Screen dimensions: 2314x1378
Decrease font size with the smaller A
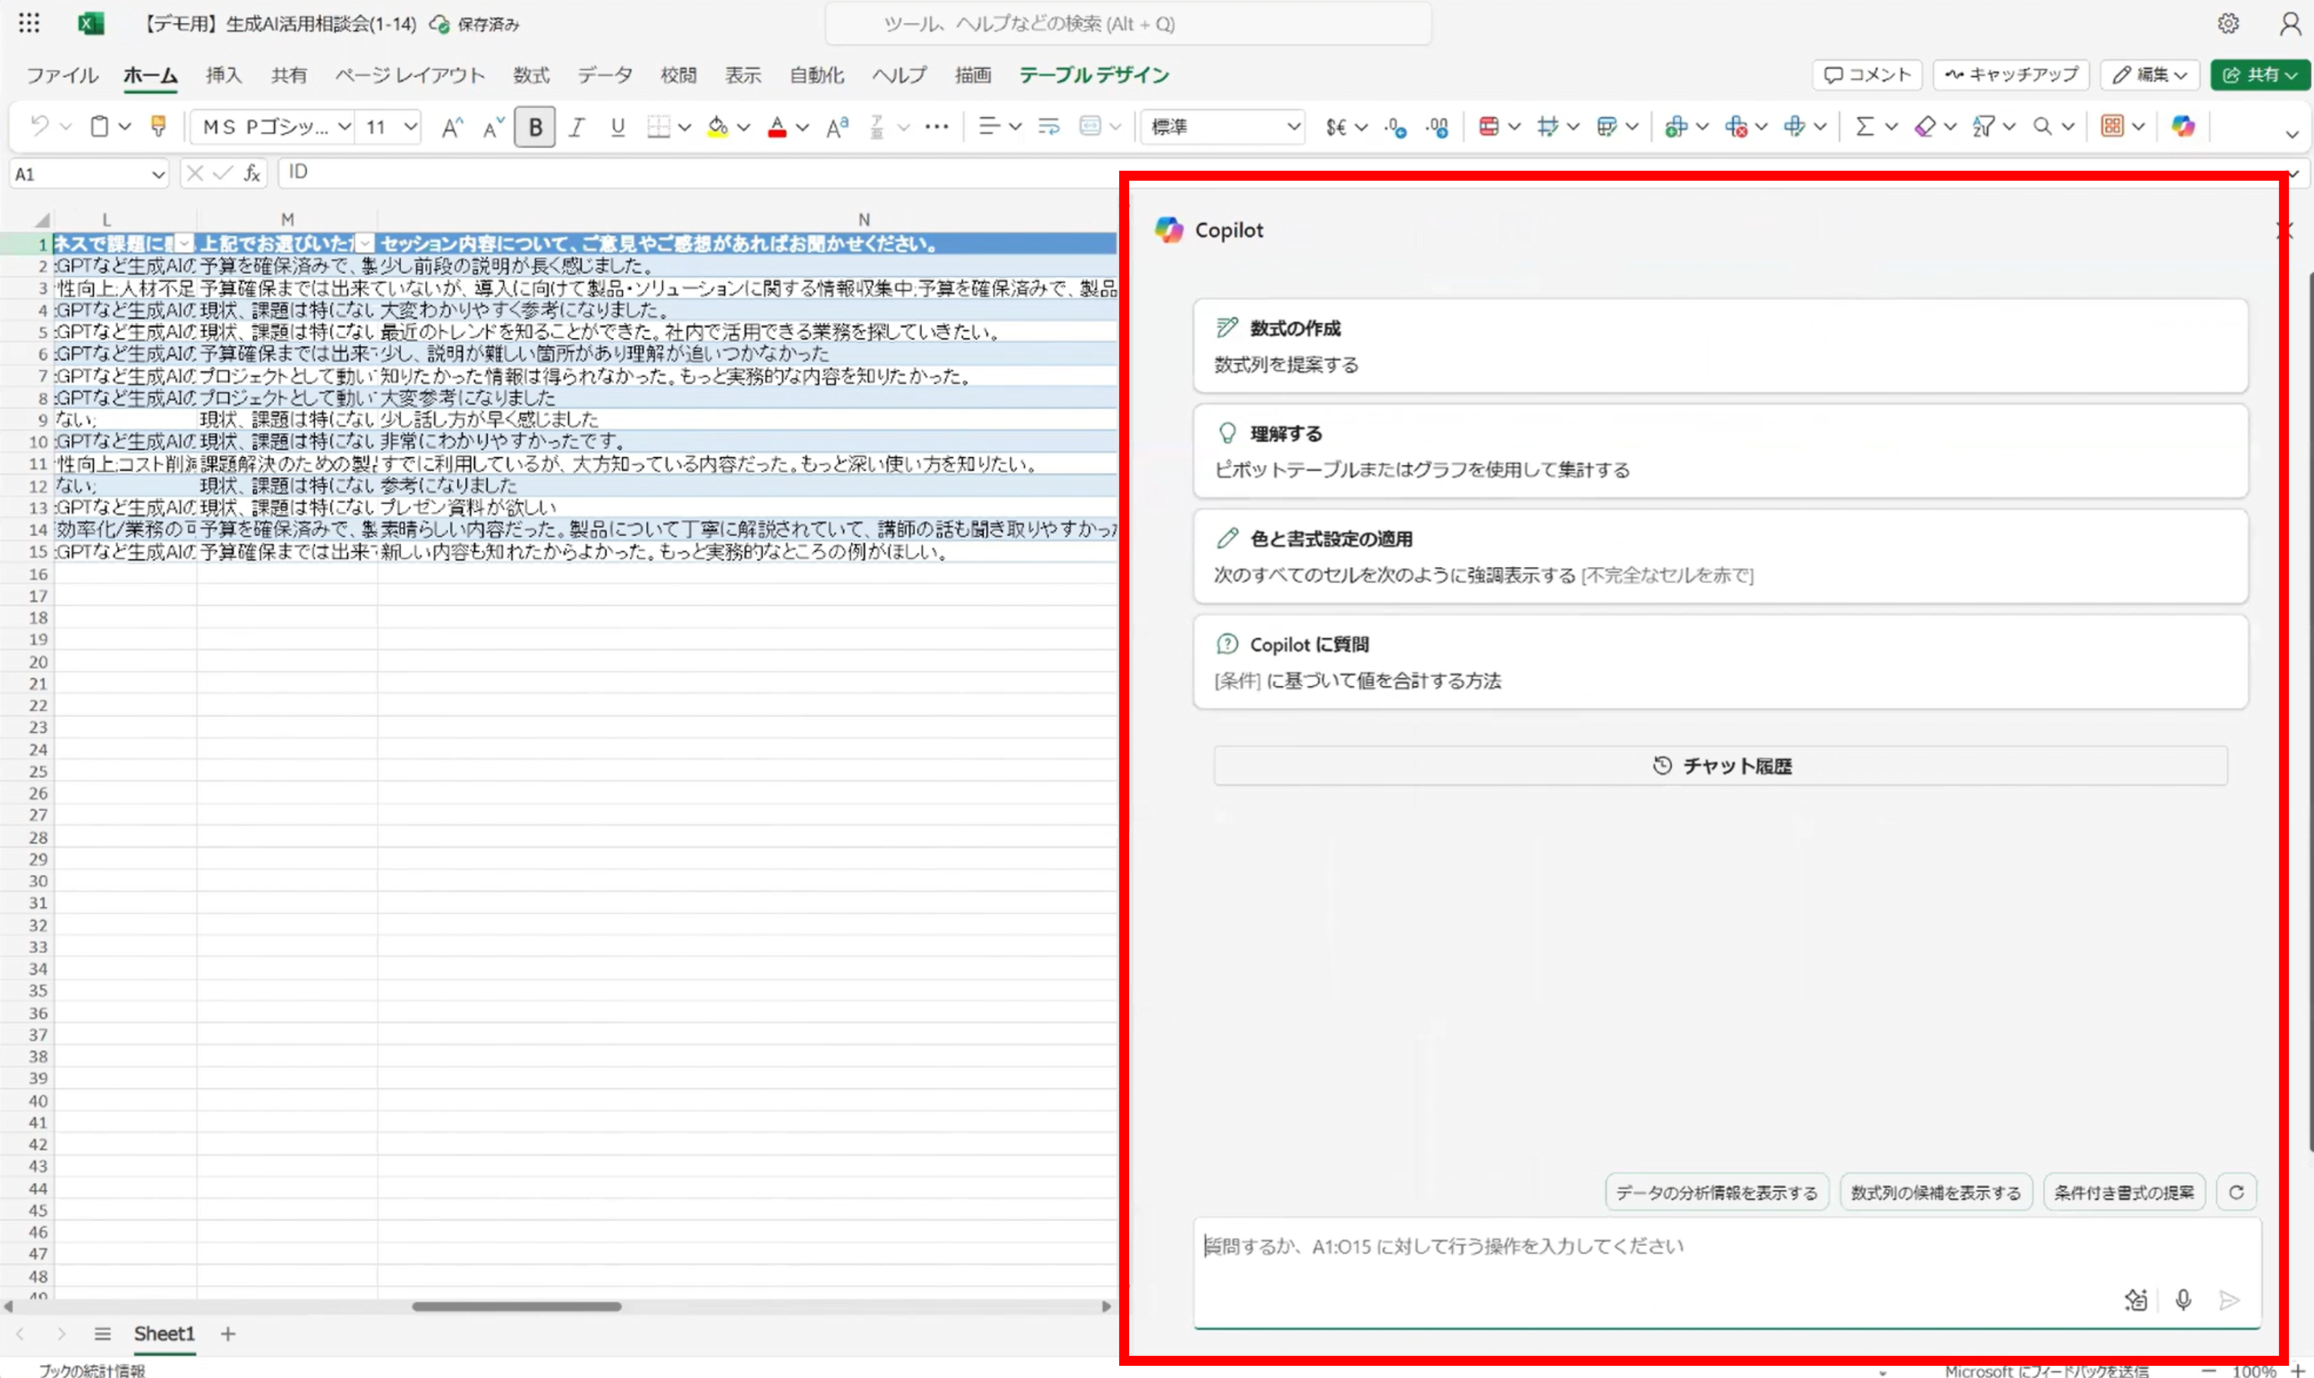click(x=493, y=127)
